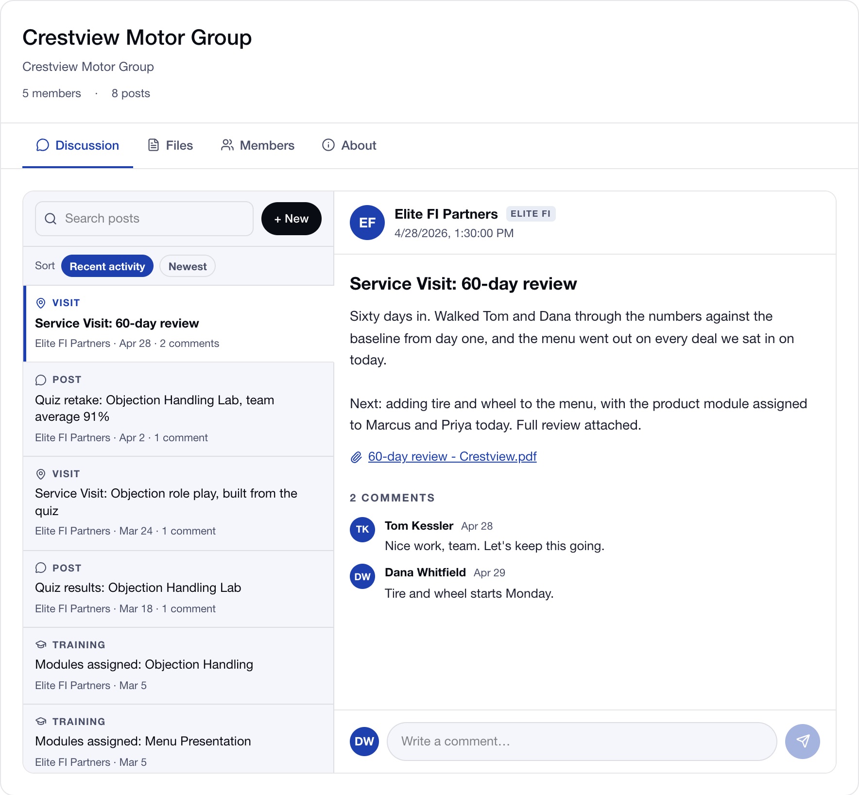This screenshot has width=859, height=795.
Task: Open the About tab
Action: click(349, 145)
